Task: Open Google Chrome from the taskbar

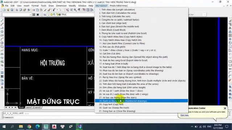Action: tap(29, 127)
